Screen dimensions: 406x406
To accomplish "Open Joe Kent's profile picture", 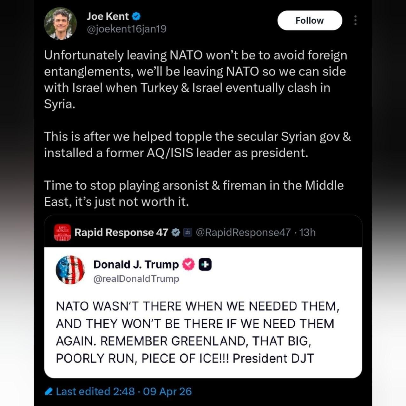I will click(x=60, y=24).
